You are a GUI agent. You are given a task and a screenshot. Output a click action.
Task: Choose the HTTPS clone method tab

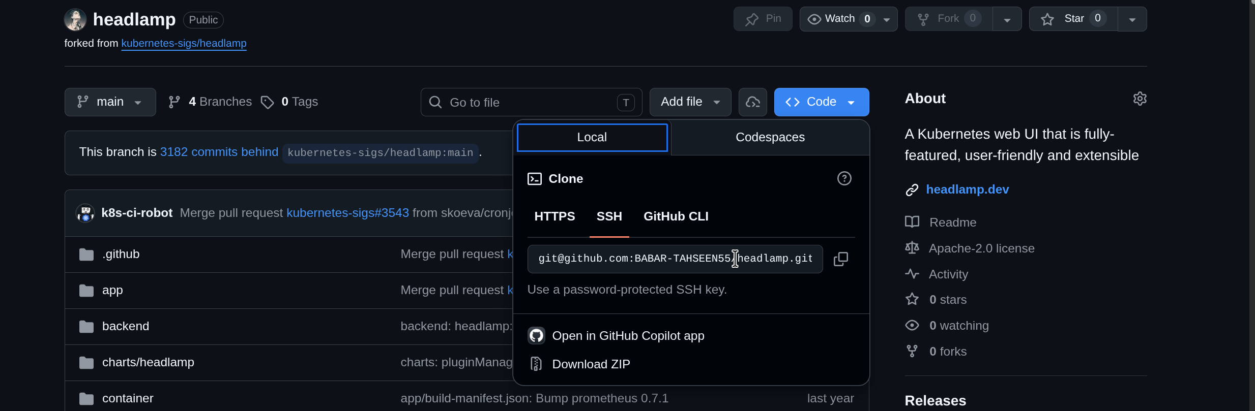pyautogui.click(x=554, y=216)
